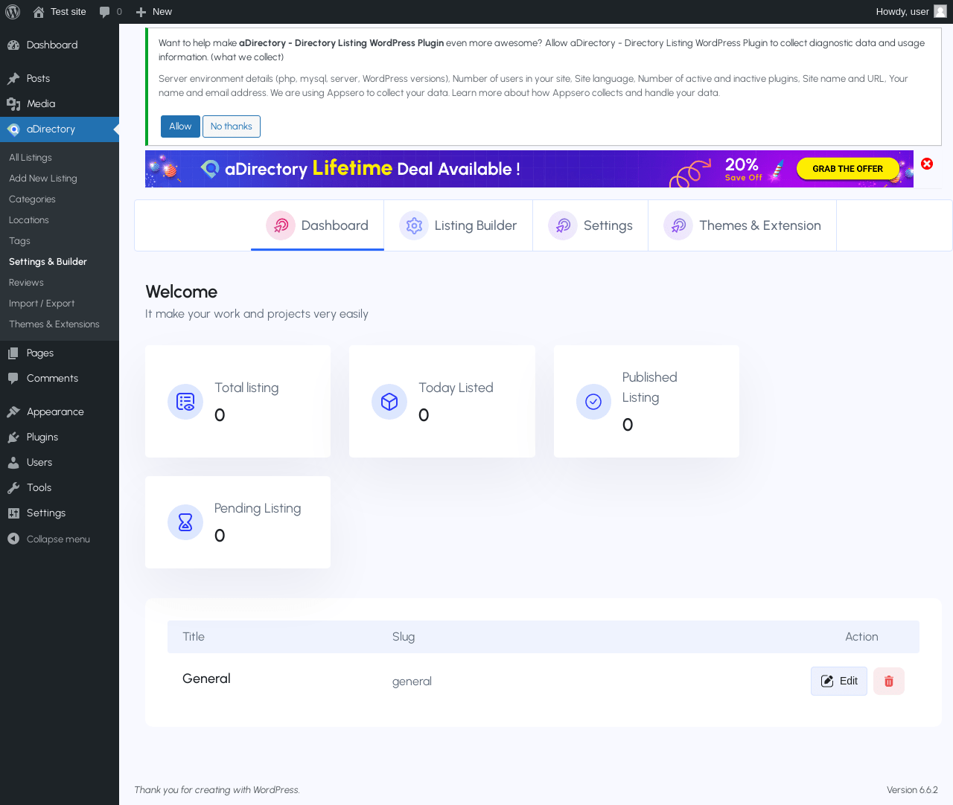The height and width of the screenshot is (805, 953).
Task: Click the Howdy, user account text
Action: click(x=902, y=12)
